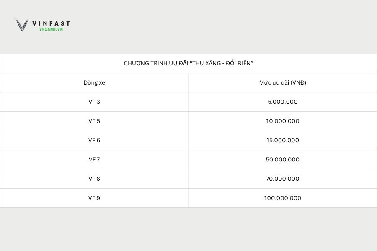Choose the VF 7 row label
This screenshot has width=377, height=251.
click(94, 159)
